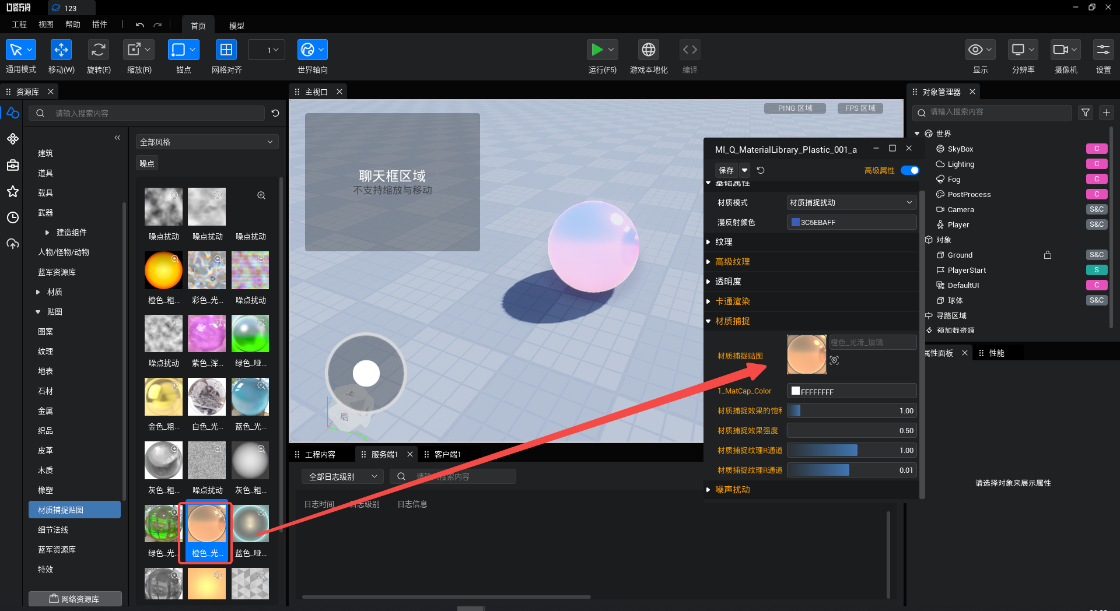1120x611 pixels.
Task: Toggle the advanced properties switch
Action: [x=909, y=170]
